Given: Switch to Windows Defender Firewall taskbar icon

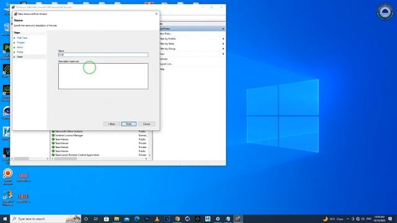Looking at the screenshot, I should [238, 219].
